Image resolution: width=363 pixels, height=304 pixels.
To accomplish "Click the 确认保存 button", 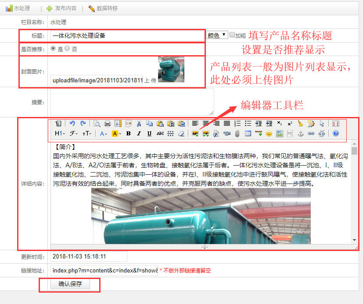I will [70, 284].
